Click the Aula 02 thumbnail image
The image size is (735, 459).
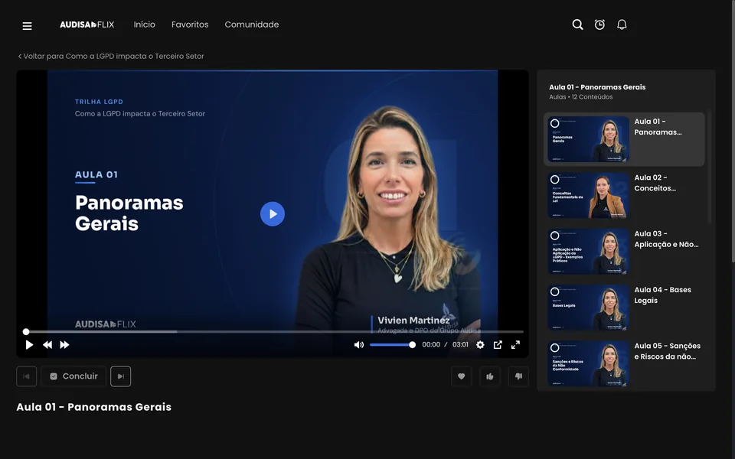pyautogui.click(x=588, y=195)
